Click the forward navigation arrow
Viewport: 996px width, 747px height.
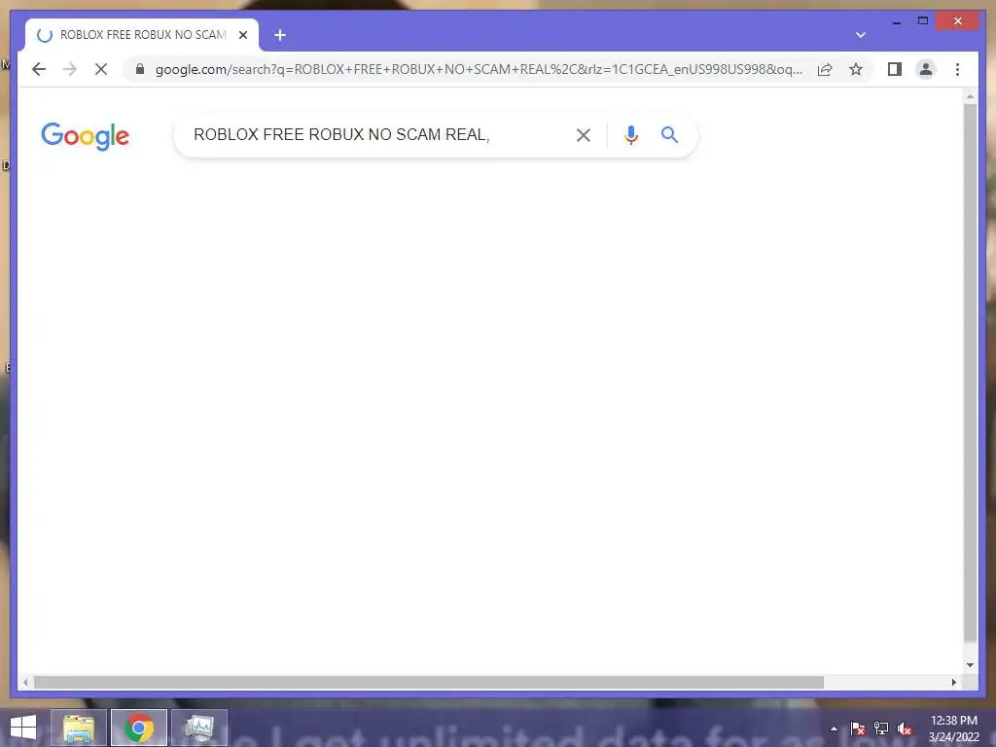click(x=70, y=69)
